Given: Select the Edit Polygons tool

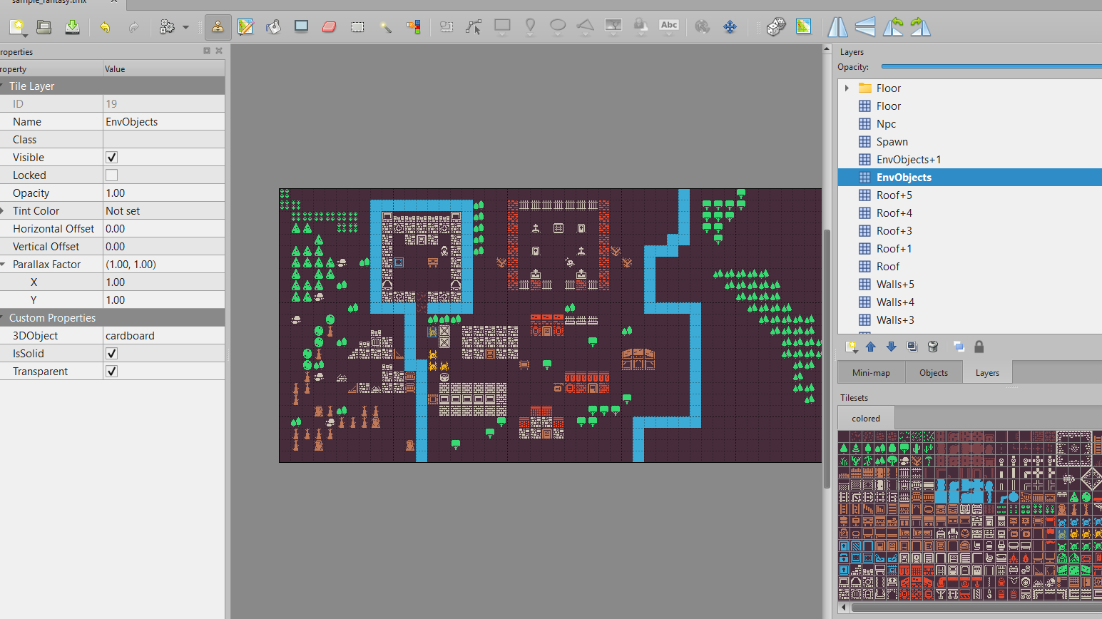Looking at the screenshot, I should (x=474, y=27).
